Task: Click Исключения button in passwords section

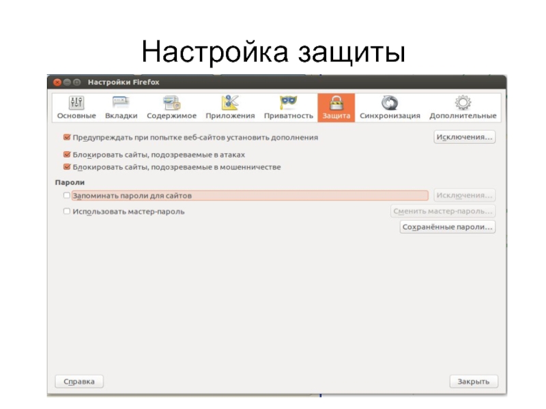Action: pyautogui.click(x=465, y=196)
